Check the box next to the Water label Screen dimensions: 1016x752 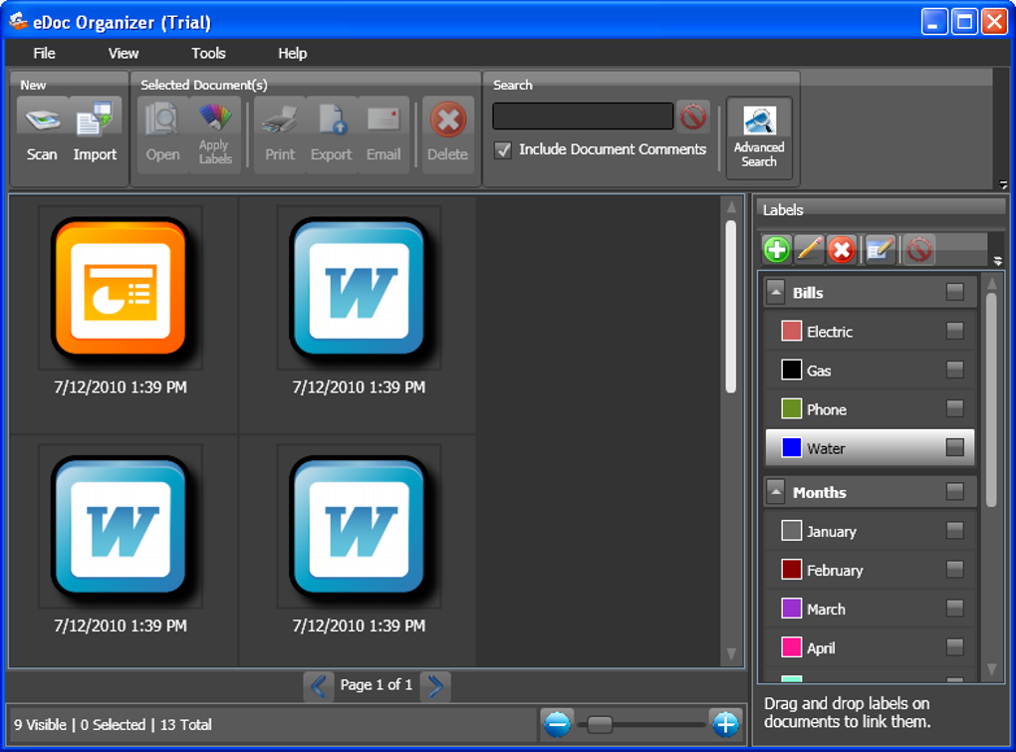tap(954, 448)
